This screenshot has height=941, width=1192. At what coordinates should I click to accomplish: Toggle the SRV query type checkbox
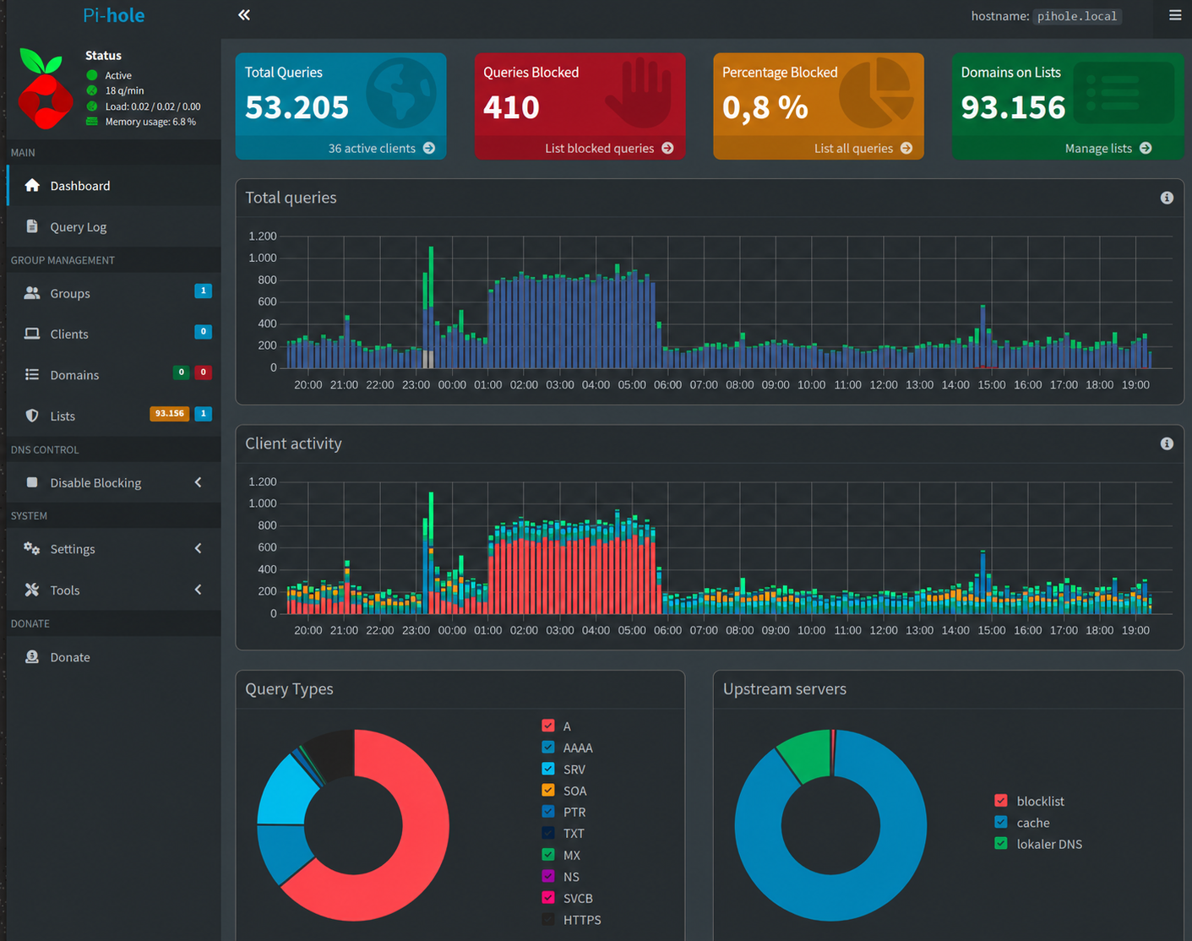(548, 769)
